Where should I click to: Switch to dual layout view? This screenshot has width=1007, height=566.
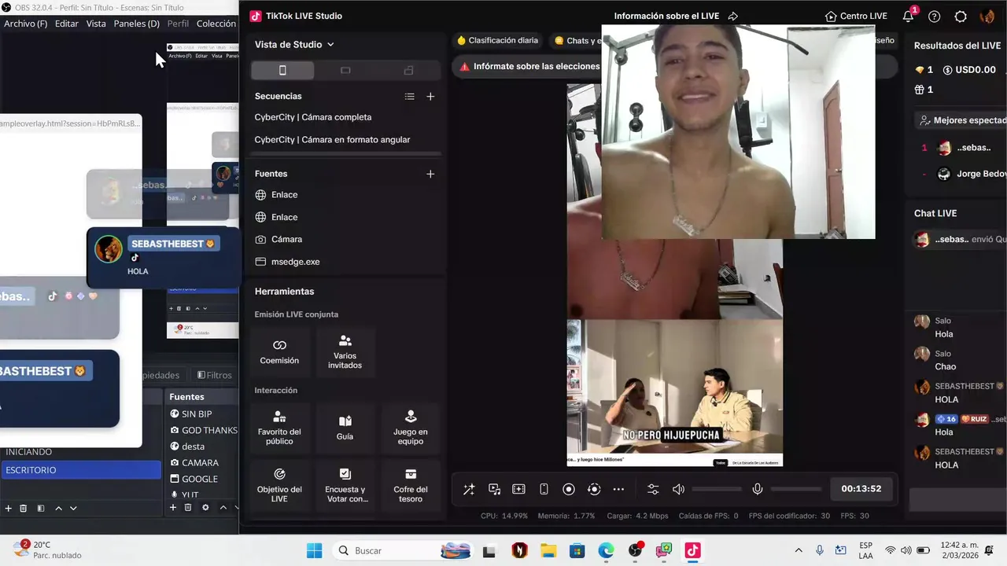pyautogui.click(x=408, y=71)
